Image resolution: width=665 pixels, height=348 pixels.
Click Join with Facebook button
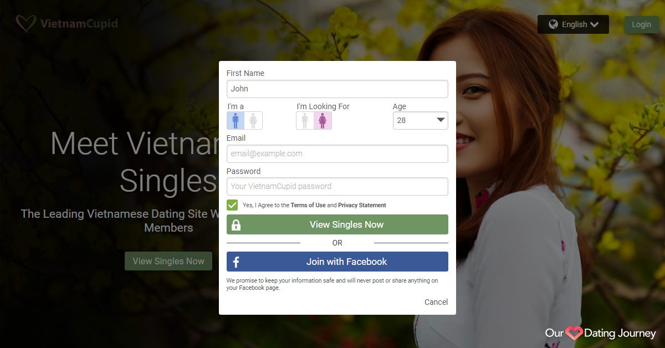(x=346, y=262)
